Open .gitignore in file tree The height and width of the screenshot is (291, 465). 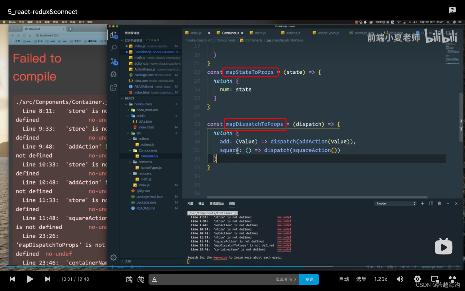click(x=143, y=191)
